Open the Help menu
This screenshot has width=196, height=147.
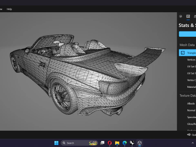tap(9, 9)
